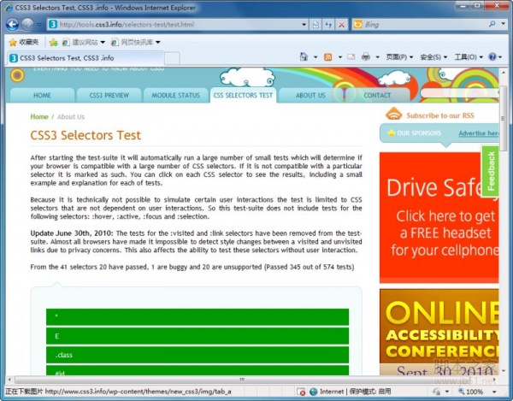The height and width of the screenshot is (401, 513).
Task: Click the Drive Safe headset advertisement
Action: [x=439, y=217]
